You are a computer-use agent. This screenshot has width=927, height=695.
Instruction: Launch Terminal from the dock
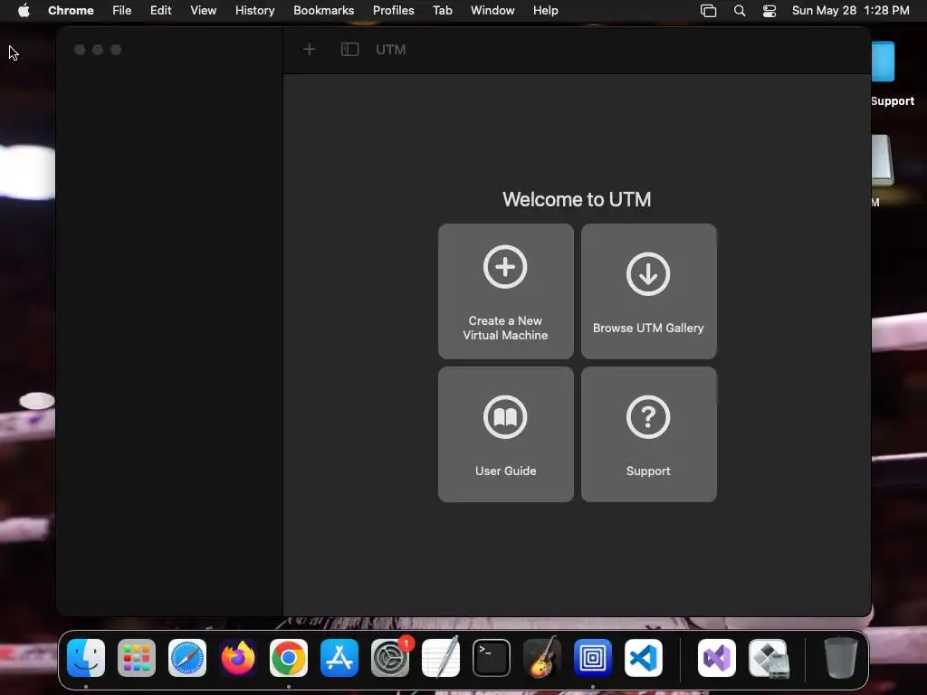click(x=492, y=658)
